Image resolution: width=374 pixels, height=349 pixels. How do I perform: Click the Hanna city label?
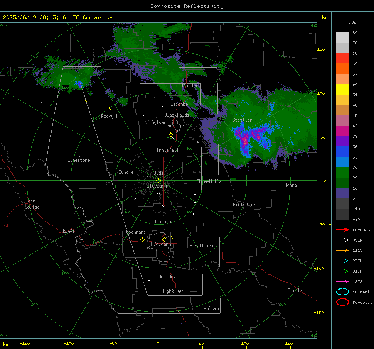tap(290, 185)
